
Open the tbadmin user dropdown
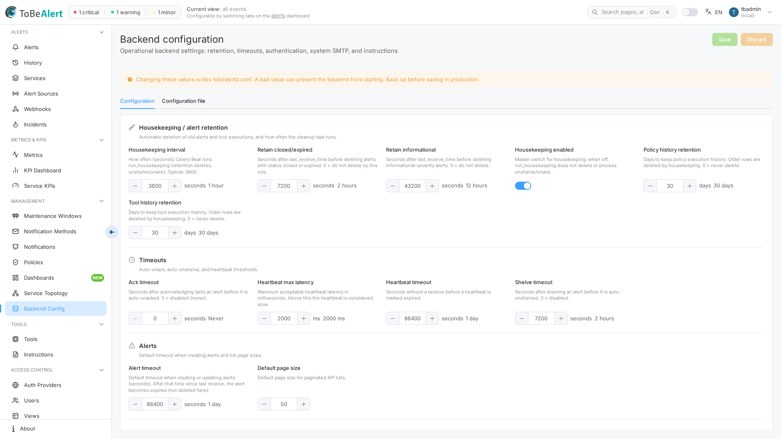point(750,12)
